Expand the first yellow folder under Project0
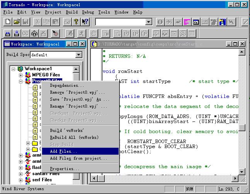250x194 pixels. [28, 143]
